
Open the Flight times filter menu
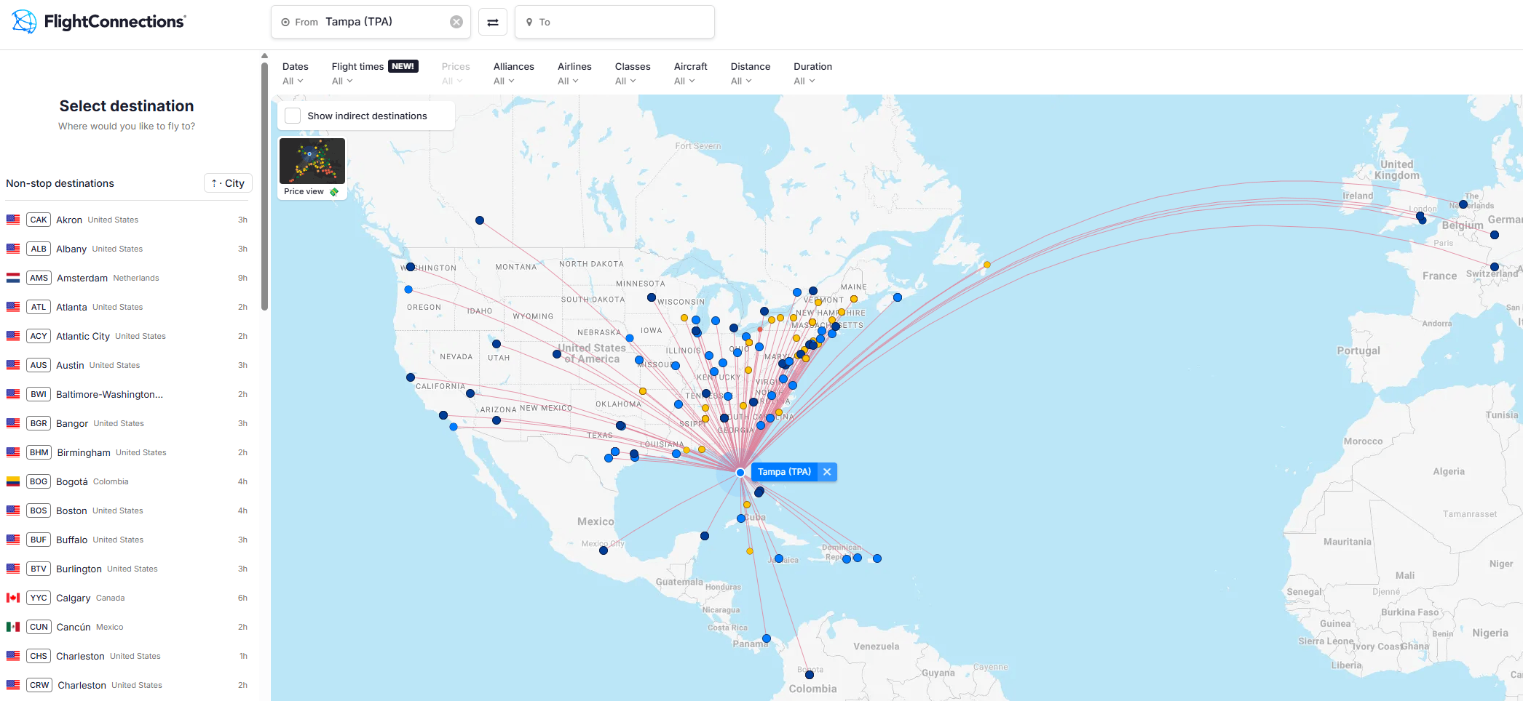point(357,73)
